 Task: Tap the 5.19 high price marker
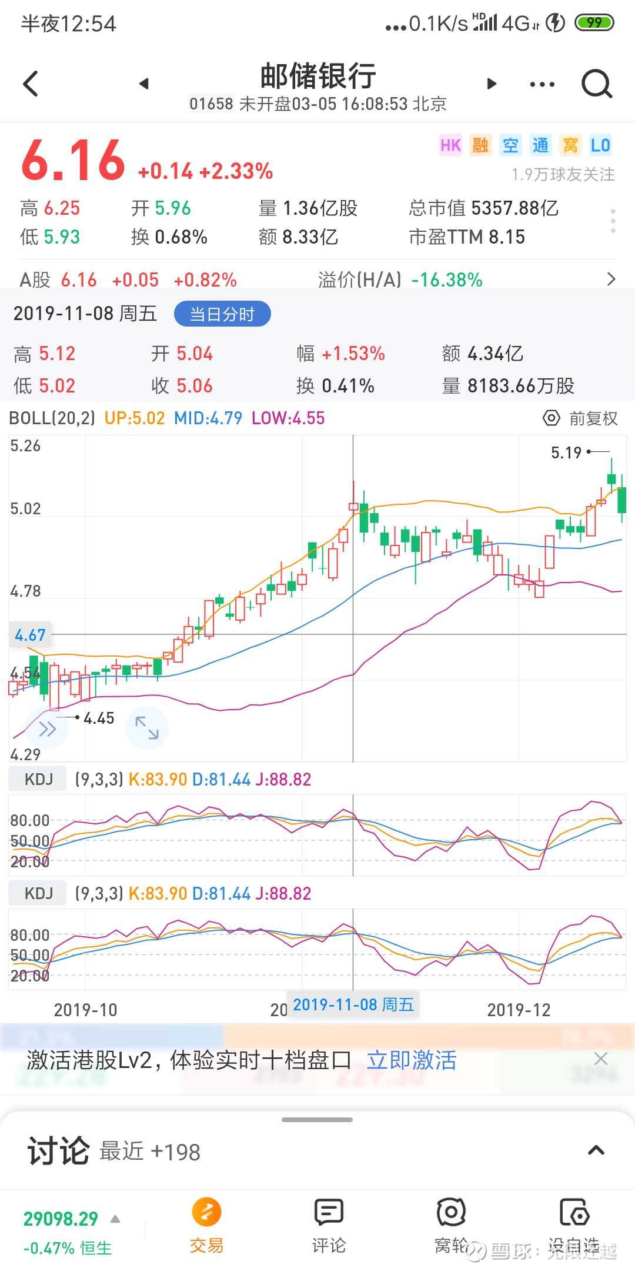coord(566,452)
